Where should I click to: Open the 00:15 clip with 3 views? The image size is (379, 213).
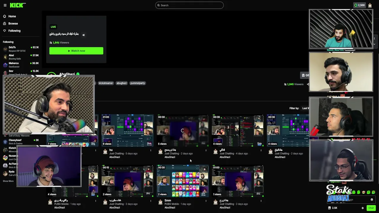tap(127, 181)
